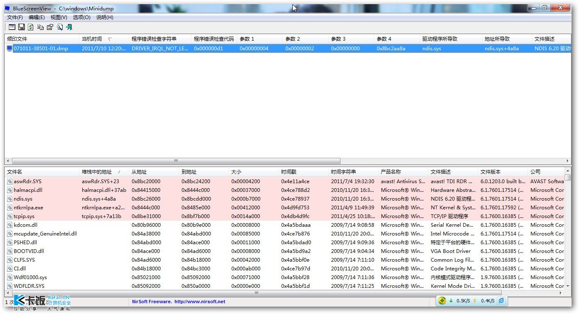Refresh the crash list with green arrows icon
This screenshot has height=314, width=579.
31,27
